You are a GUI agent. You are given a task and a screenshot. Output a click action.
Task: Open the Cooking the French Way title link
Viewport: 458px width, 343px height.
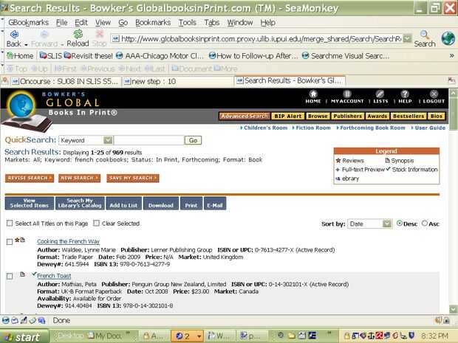pyautogui.click(x=69, y=241)
